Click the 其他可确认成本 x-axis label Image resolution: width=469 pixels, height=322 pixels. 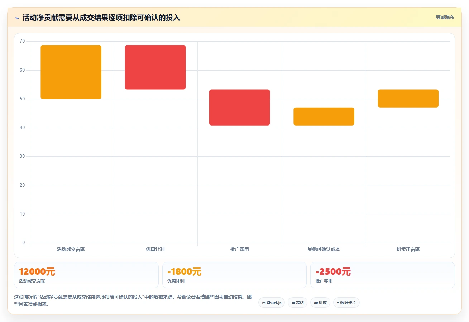(x=324, y=249)
